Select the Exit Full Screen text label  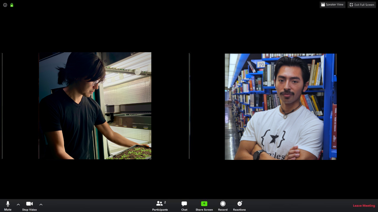coord(364,5)
